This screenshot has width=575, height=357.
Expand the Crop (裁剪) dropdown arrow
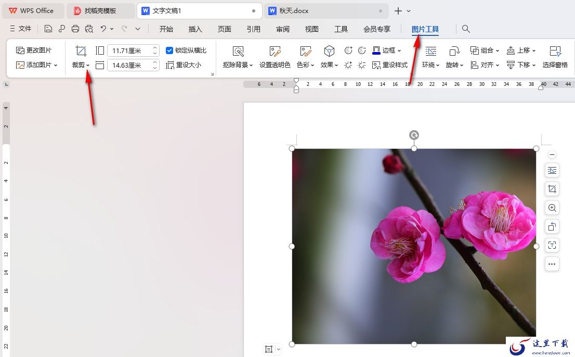pyautogui.click(x=88, y=65)
